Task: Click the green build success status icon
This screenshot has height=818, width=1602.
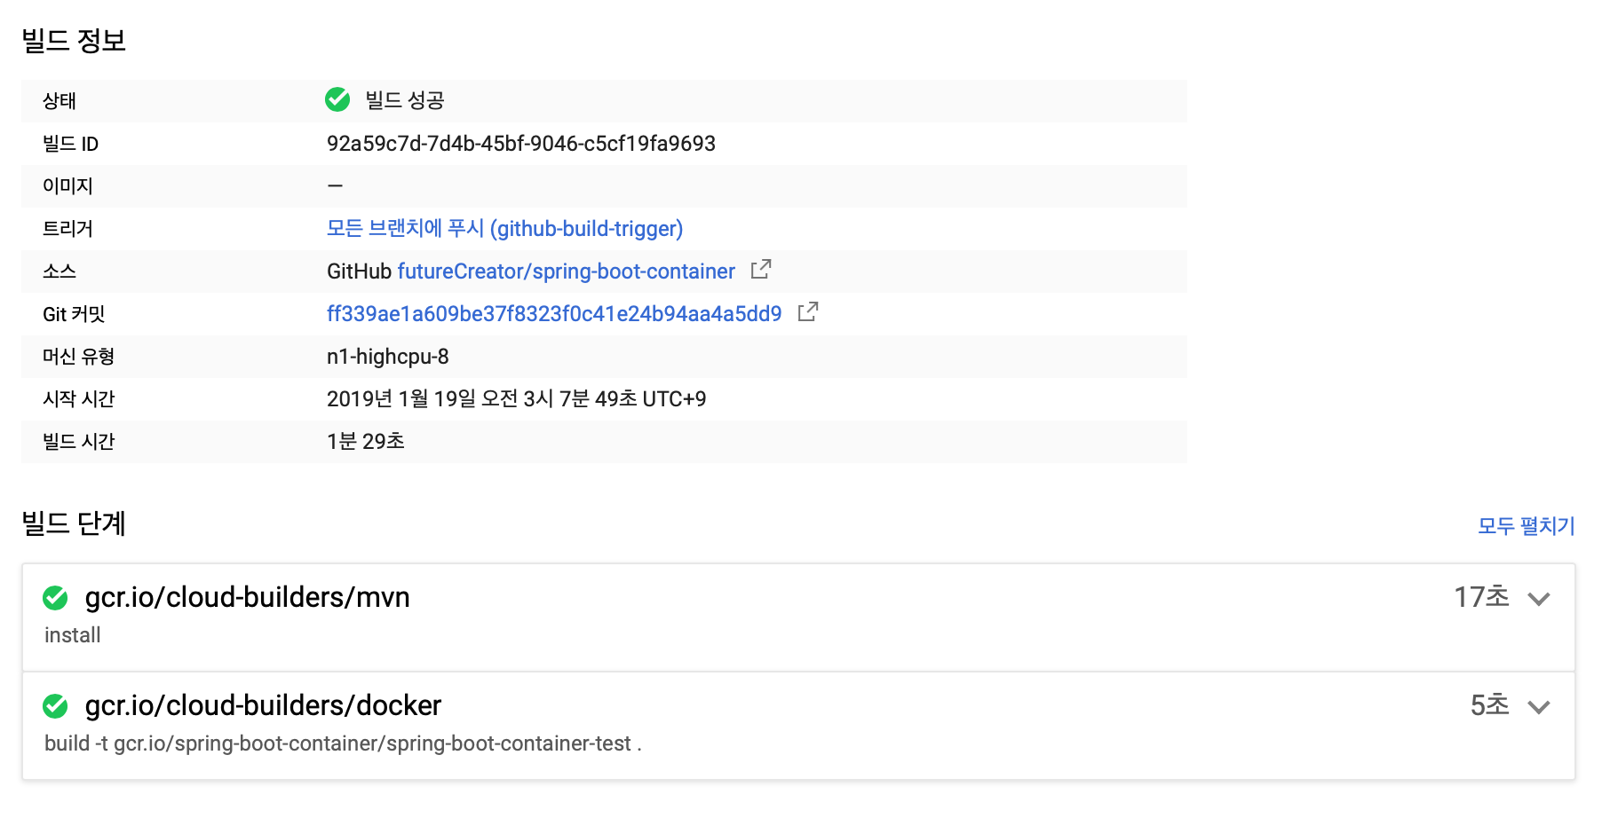Action: click(337, 99)
